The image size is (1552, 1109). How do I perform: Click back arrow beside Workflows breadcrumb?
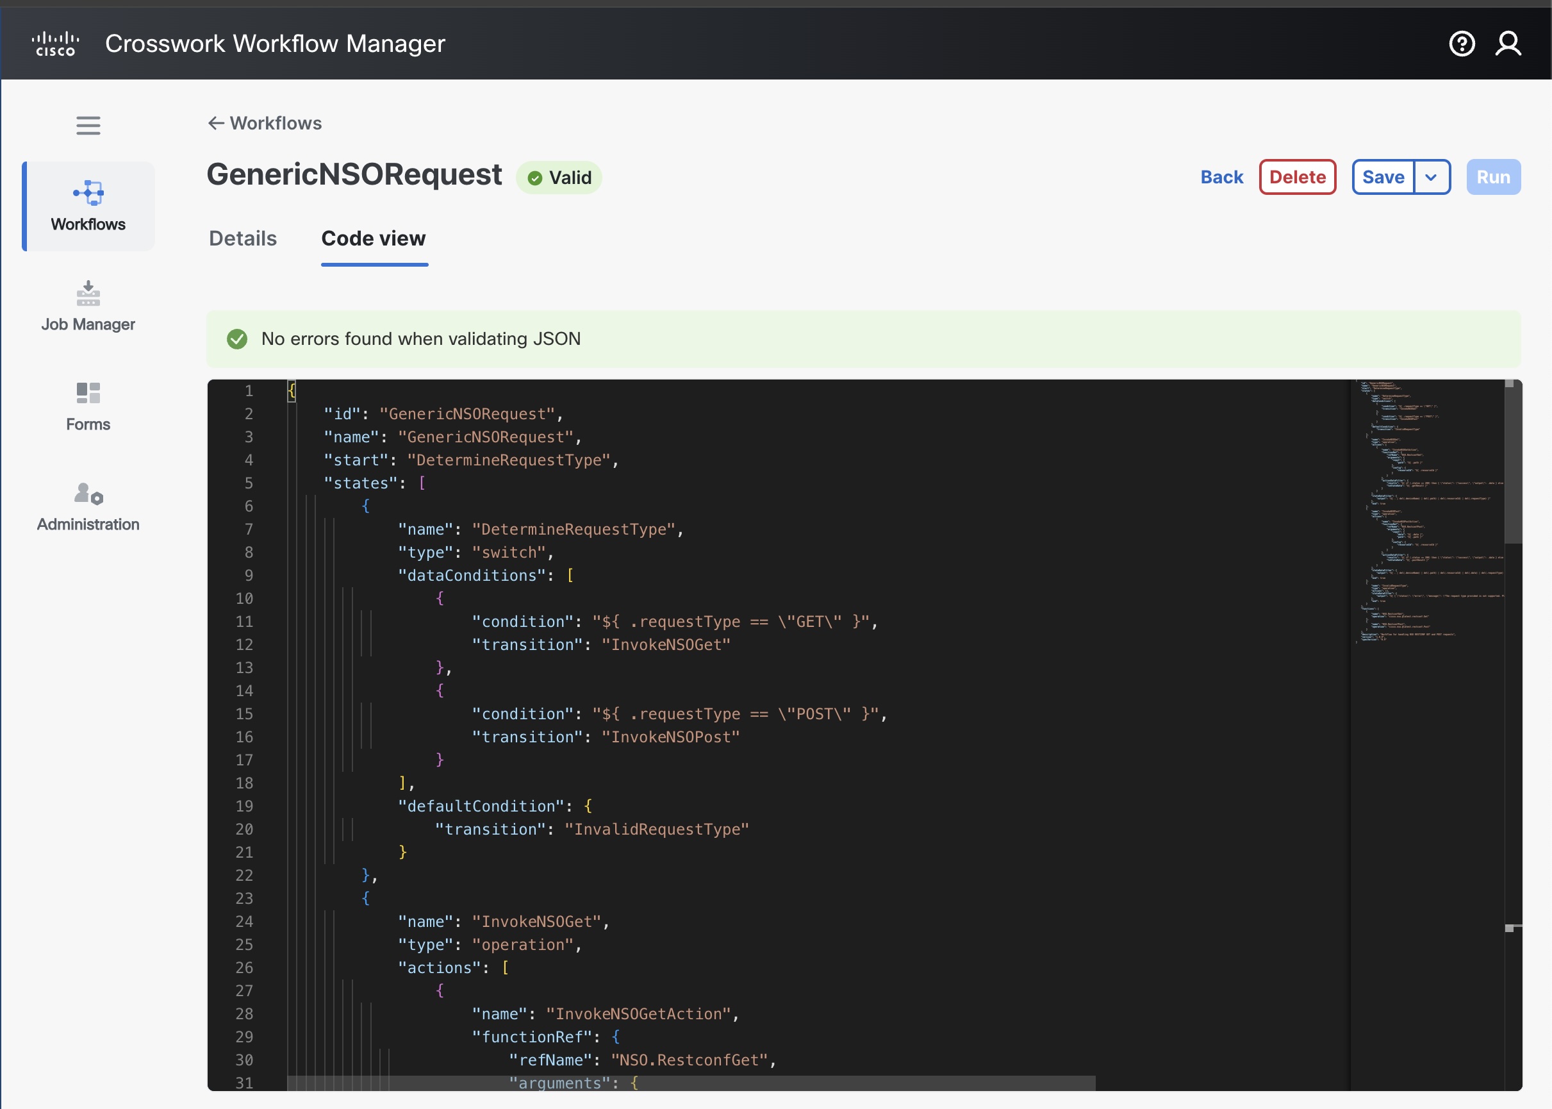pyautogui.click(x=216, y=123)
